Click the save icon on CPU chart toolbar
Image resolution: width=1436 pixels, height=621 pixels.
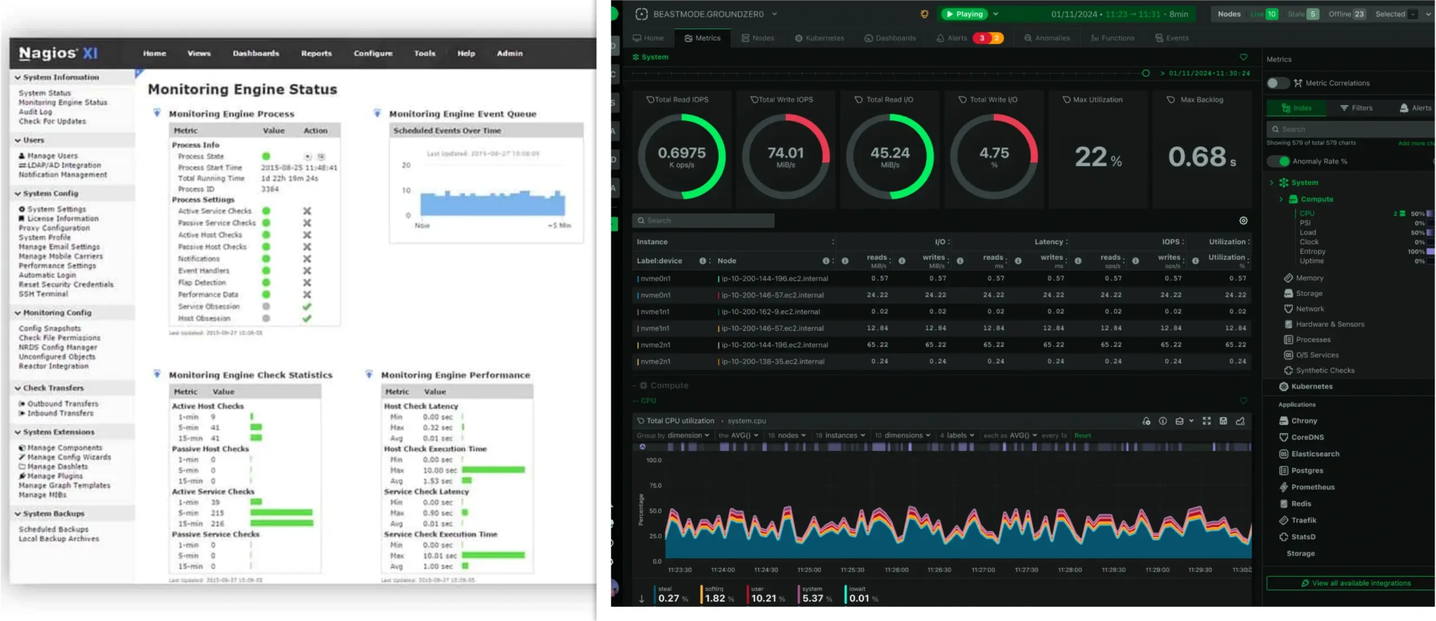coord(1223,421)
